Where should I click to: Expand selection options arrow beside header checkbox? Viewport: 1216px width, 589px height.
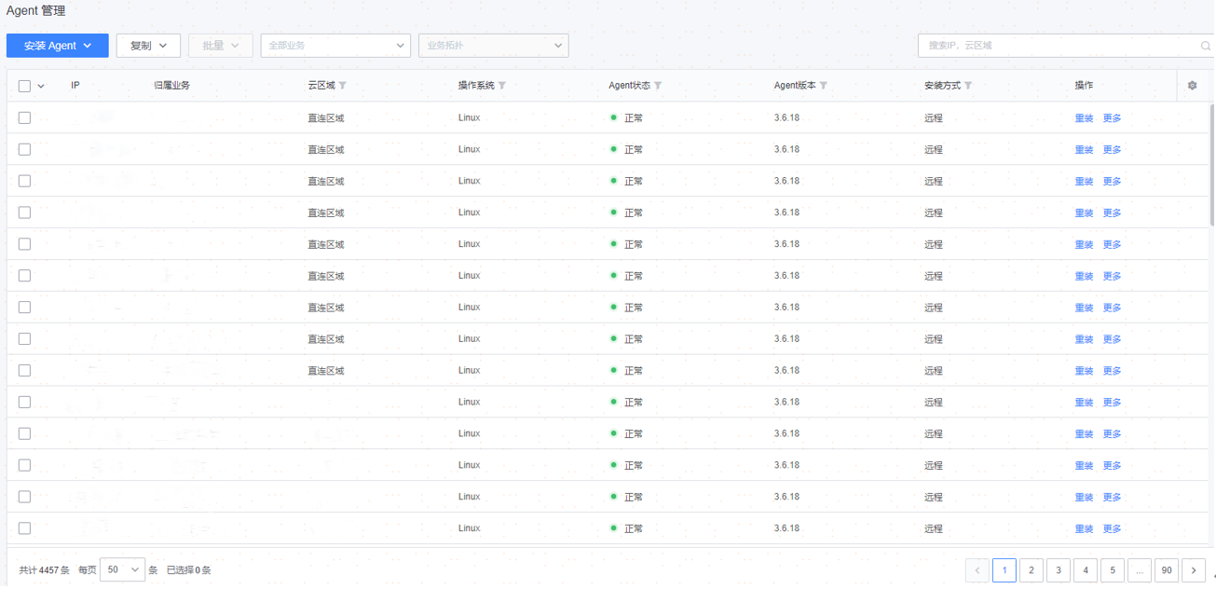[41, 86]
